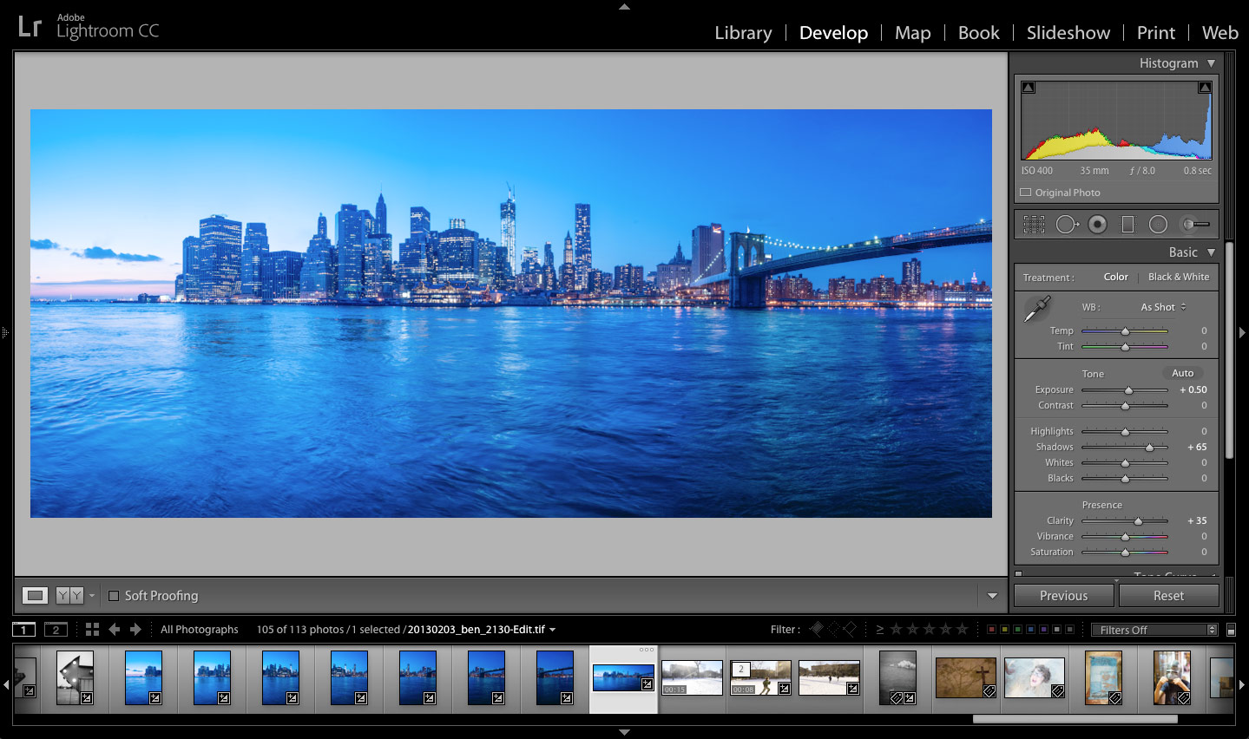Show the Original Photo preview

(x=1025, y=193)
